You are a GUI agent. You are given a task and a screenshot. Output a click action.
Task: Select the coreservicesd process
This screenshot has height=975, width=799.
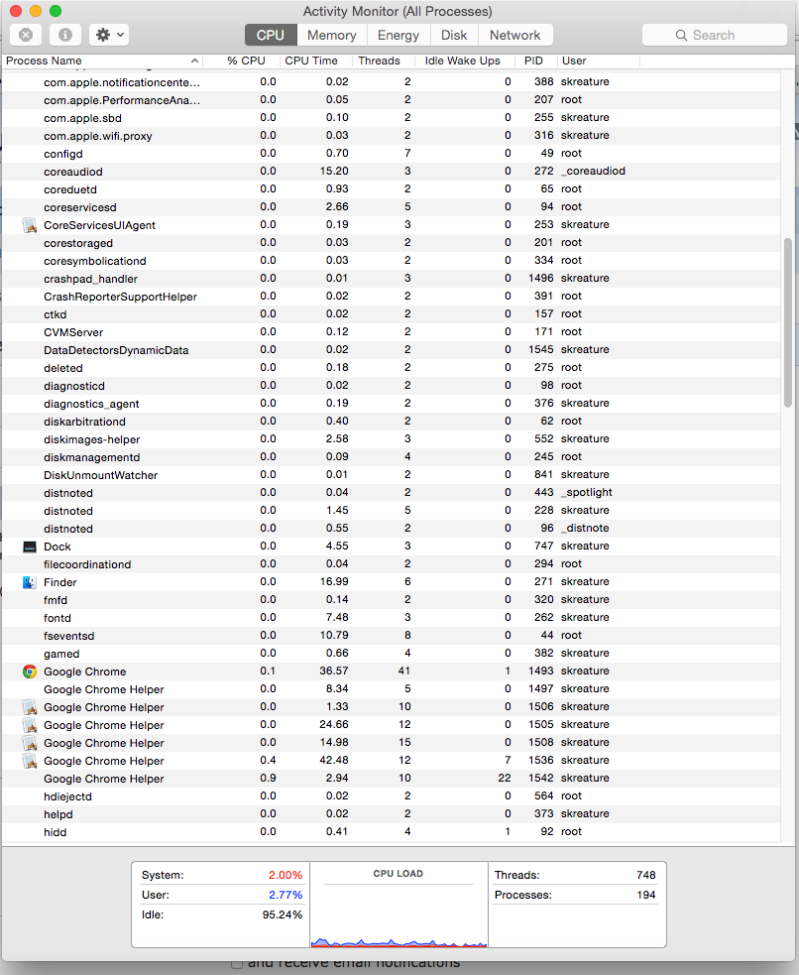click(x=392, y=207)
